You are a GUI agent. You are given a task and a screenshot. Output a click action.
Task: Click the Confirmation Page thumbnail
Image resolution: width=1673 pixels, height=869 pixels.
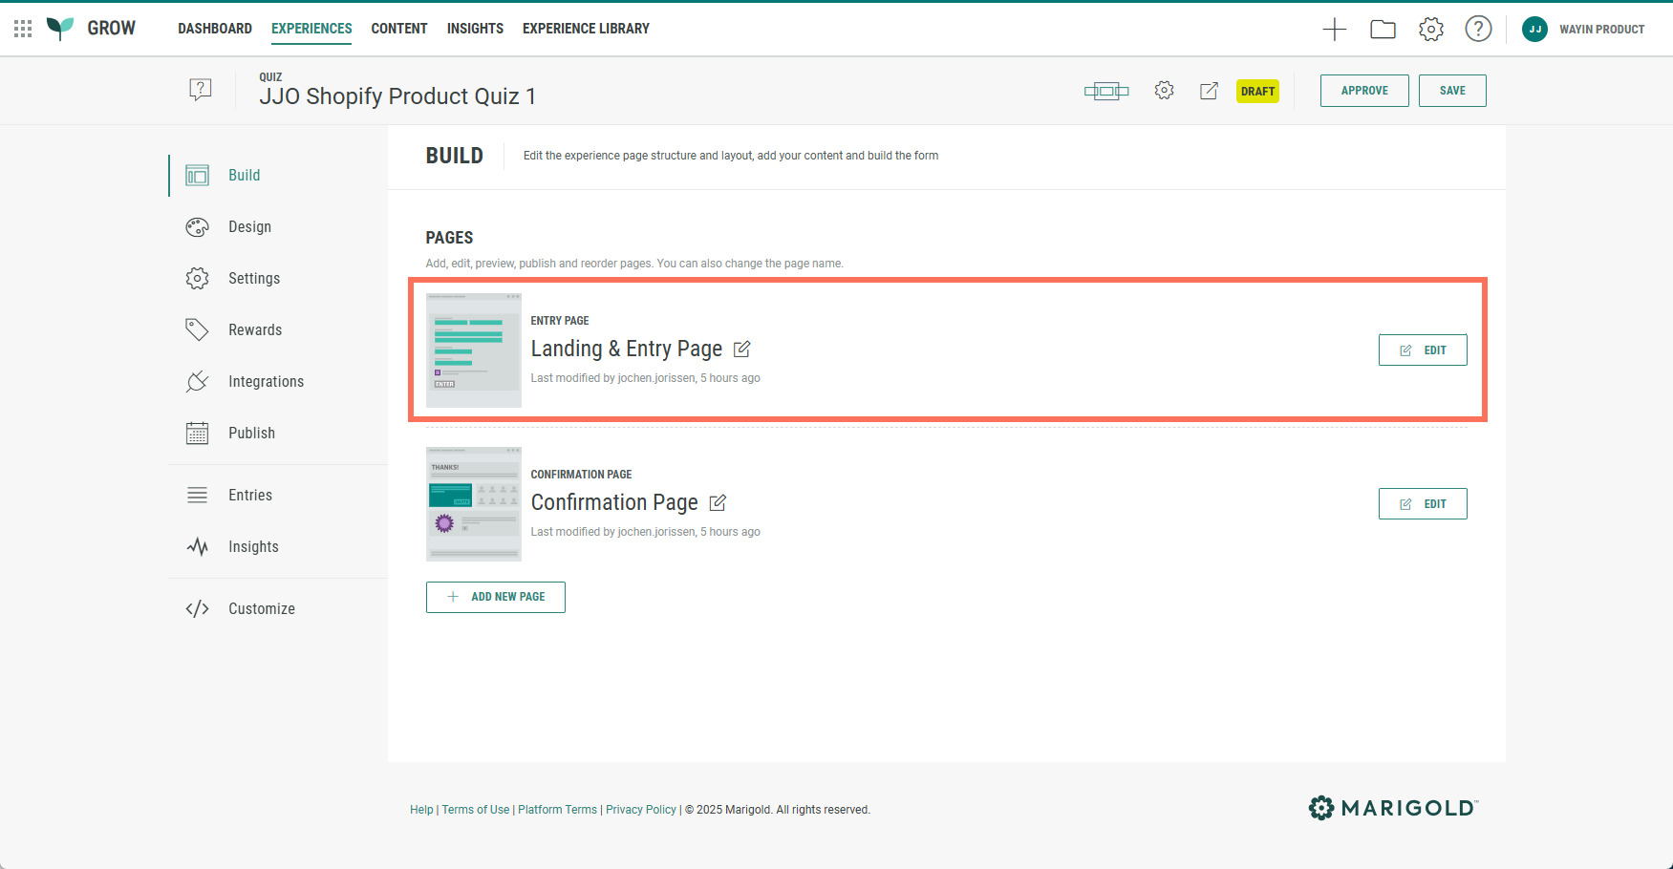coord(473,504)
